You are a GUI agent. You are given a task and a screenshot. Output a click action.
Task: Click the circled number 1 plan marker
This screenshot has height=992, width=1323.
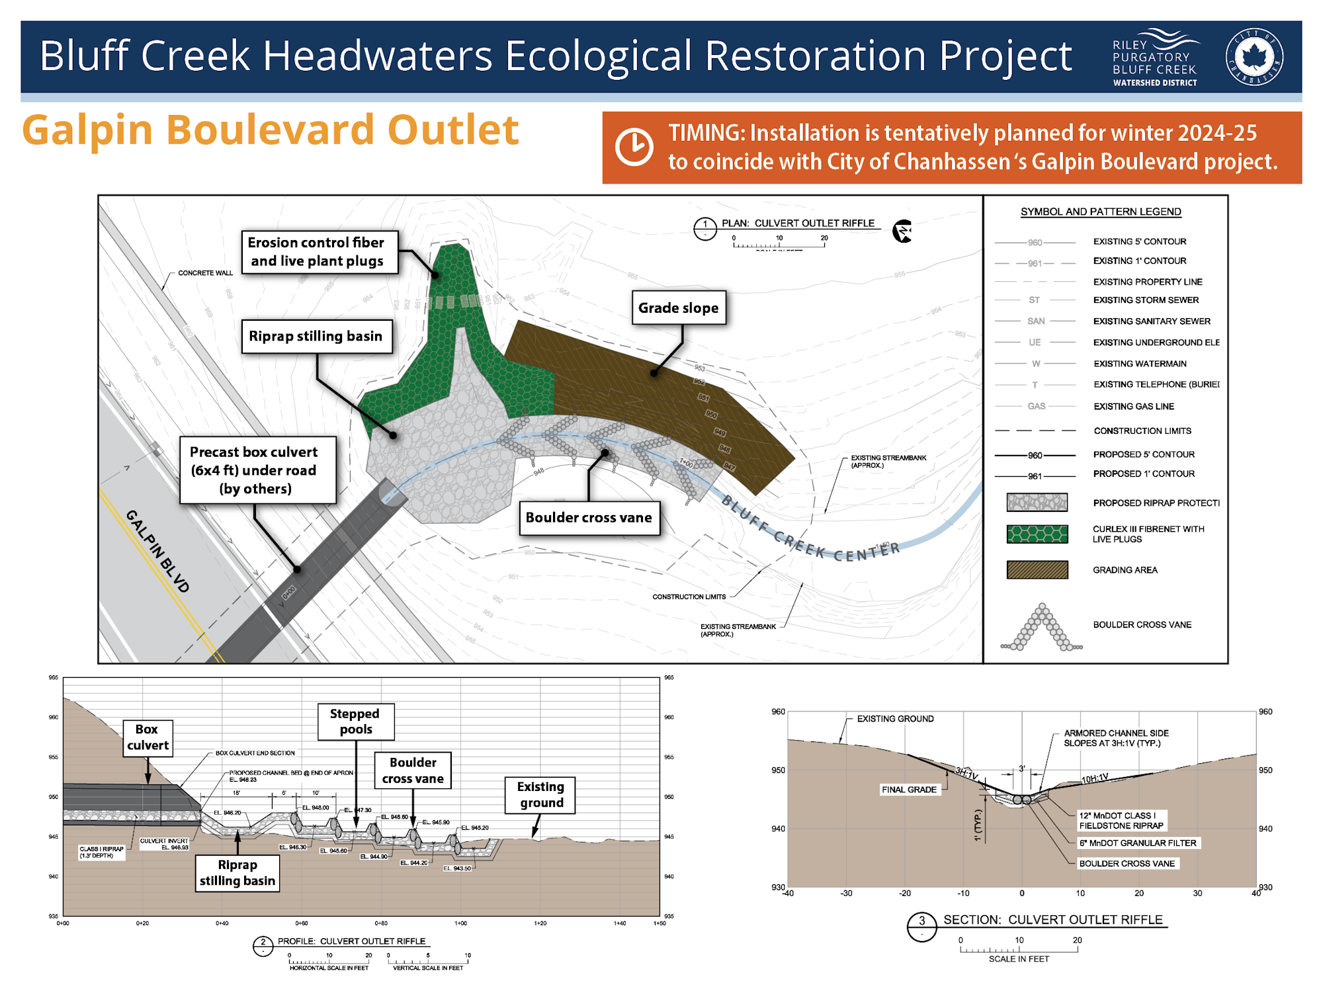tap(705, 228)
